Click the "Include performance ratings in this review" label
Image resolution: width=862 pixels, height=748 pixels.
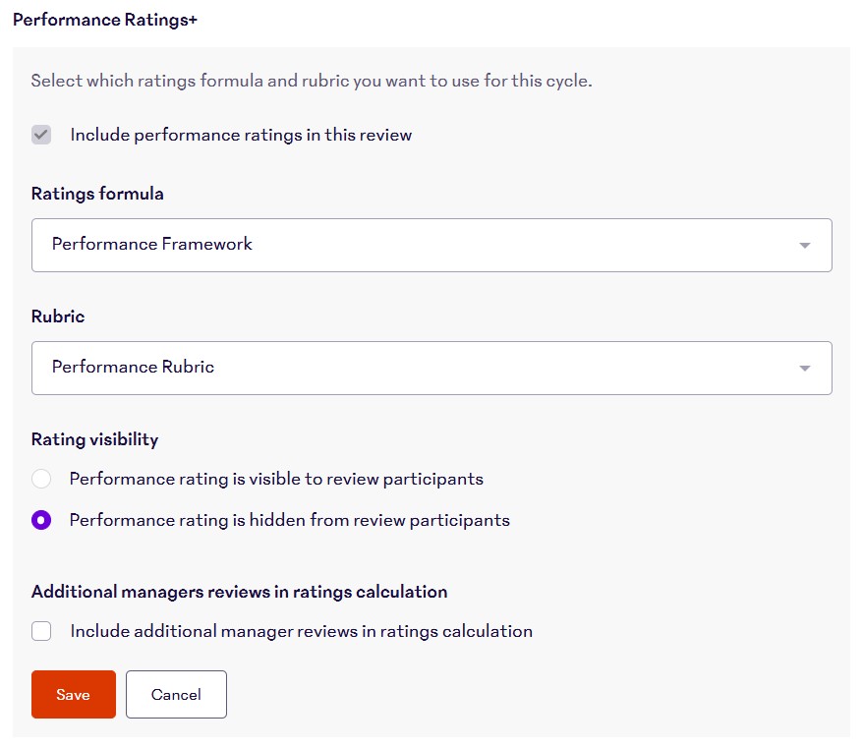tap(241, 135)
